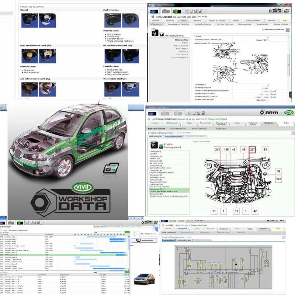Select Component 42 Coolant temperature sensor
The width and height of the screenshot is (295, 295).
(169, 171)
